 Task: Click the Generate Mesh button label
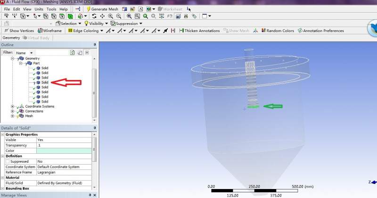[x=105, y=9]
